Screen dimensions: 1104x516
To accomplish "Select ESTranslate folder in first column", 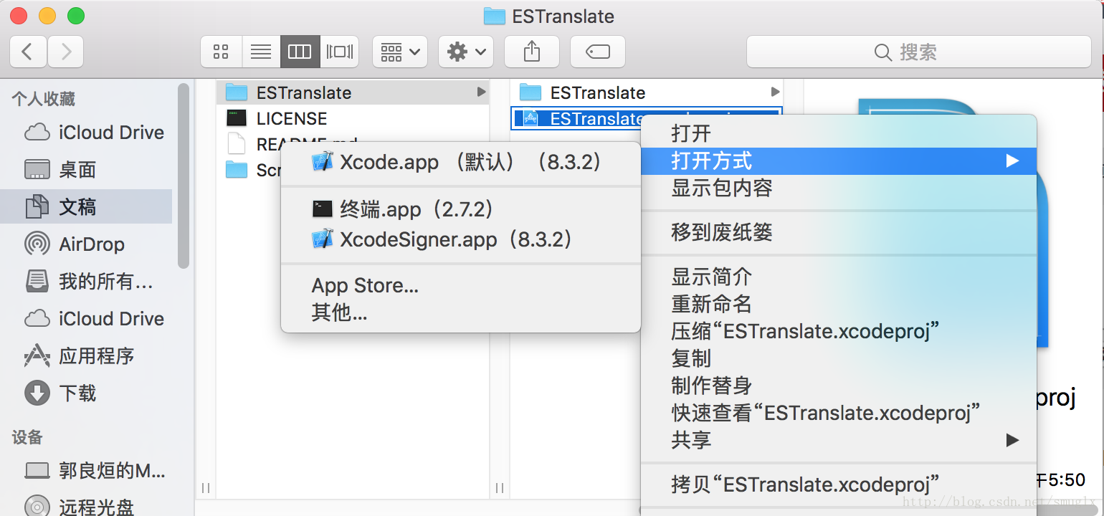I will [353, 92].
